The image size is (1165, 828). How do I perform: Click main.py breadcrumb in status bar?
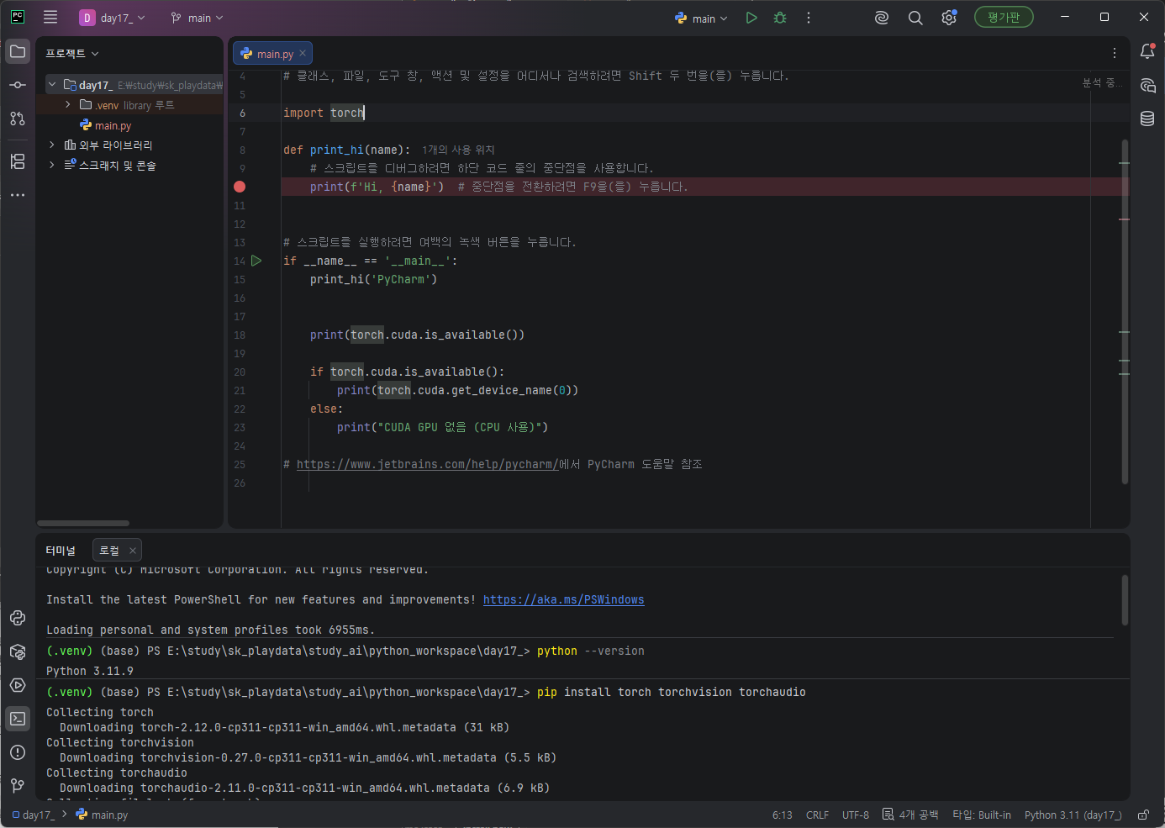(x=102, y=815)
